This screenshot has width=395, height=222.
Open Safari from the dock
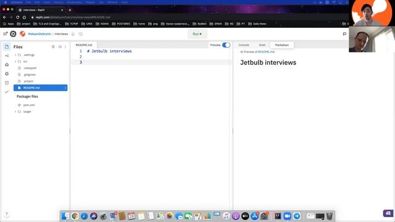[84, 216]
